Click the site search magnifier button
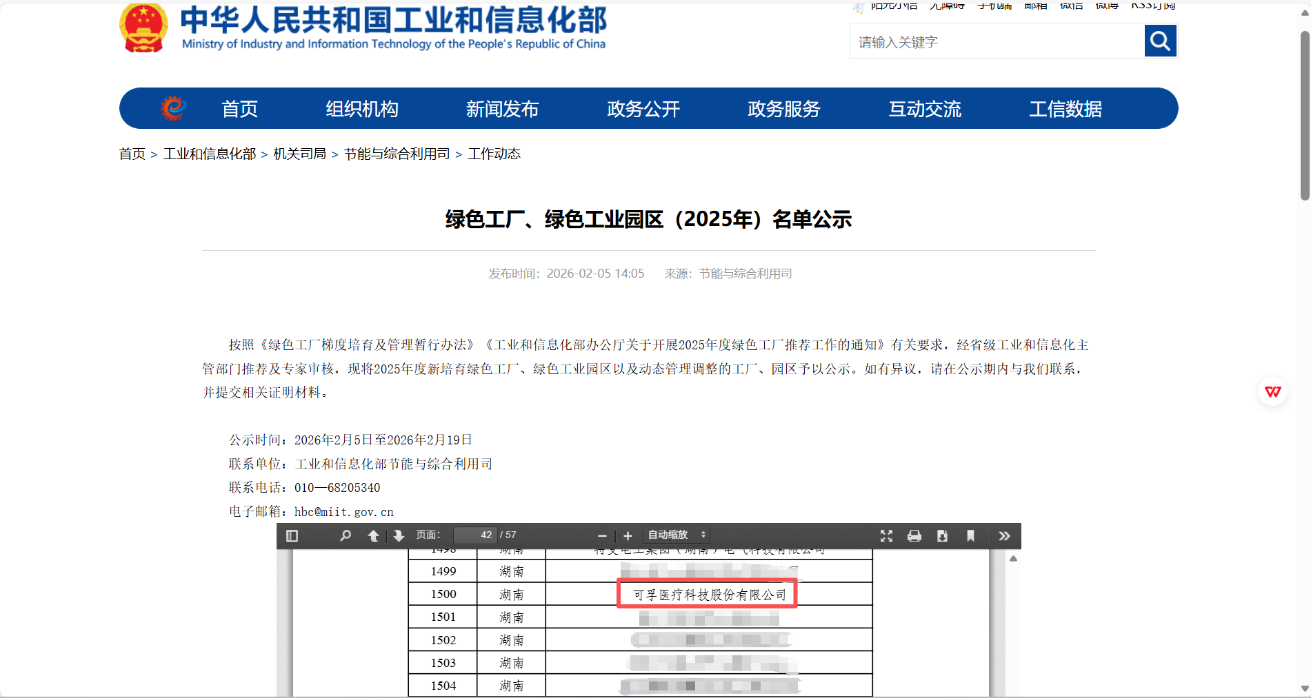 (1160, 41)
